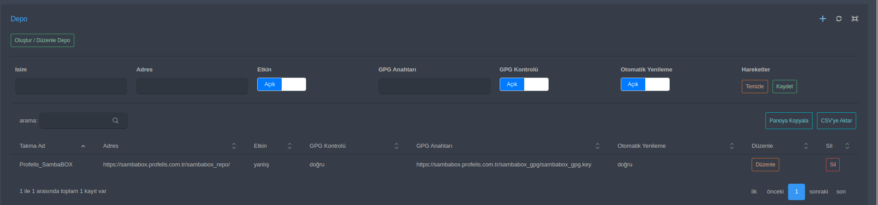Viewport: 878px width, 205px height.
Task: Sort the table's GPG Anahtarı column
Action: tap(598, 146)
